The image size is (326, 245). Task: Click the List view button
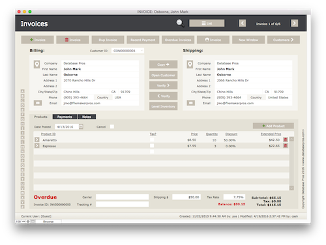click(207, 23)
